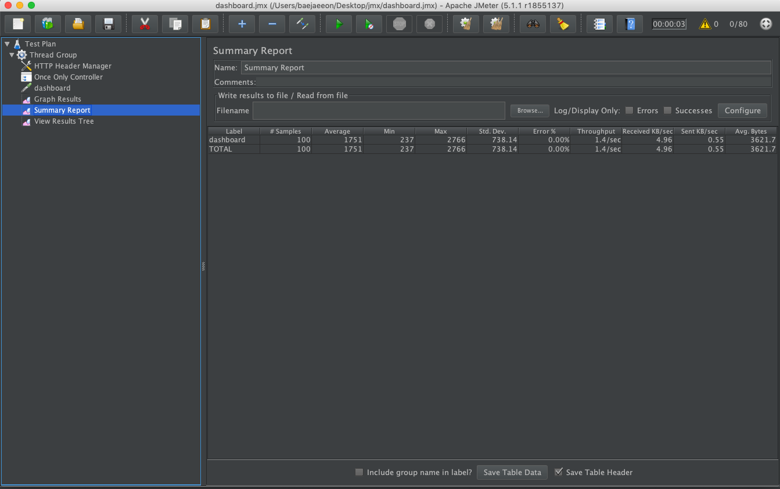The width and height of the screenshot is (780, 489).
Task: Click the dashboard label cell in table
Action: tap(234, 140)
